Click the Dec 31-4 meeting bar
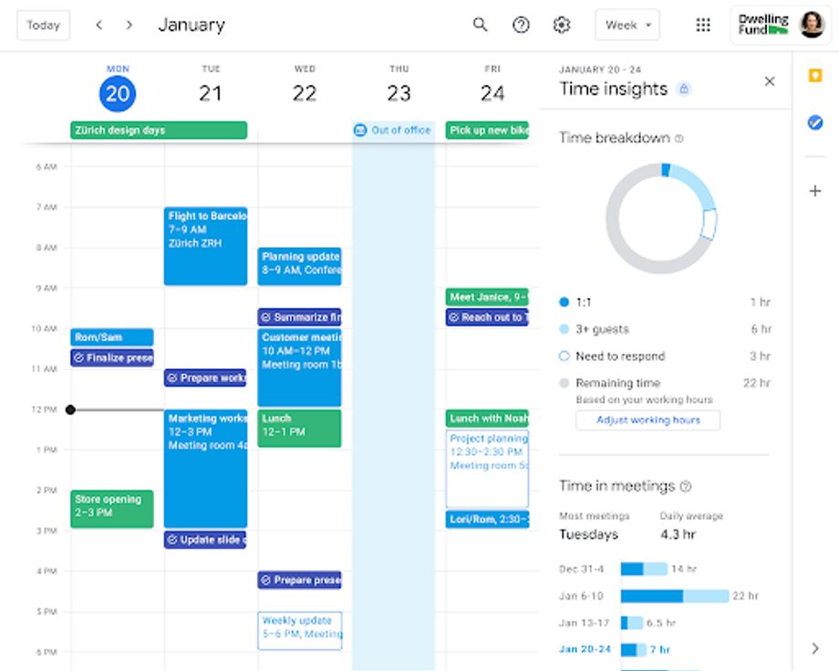 click(644, 569)
